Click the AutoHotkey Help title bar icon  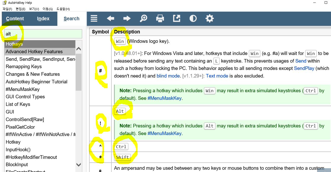(5, 3)
